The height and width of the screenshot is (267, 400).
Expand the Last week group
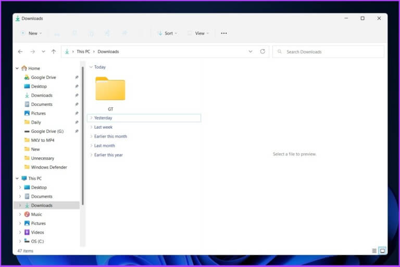[91, 127]
